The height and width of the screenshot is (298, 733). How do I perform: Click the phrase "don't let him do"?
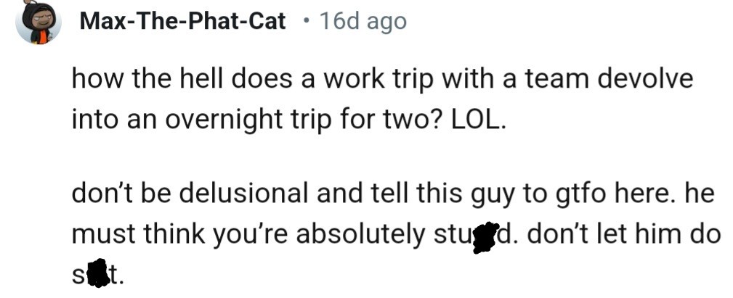621,236
